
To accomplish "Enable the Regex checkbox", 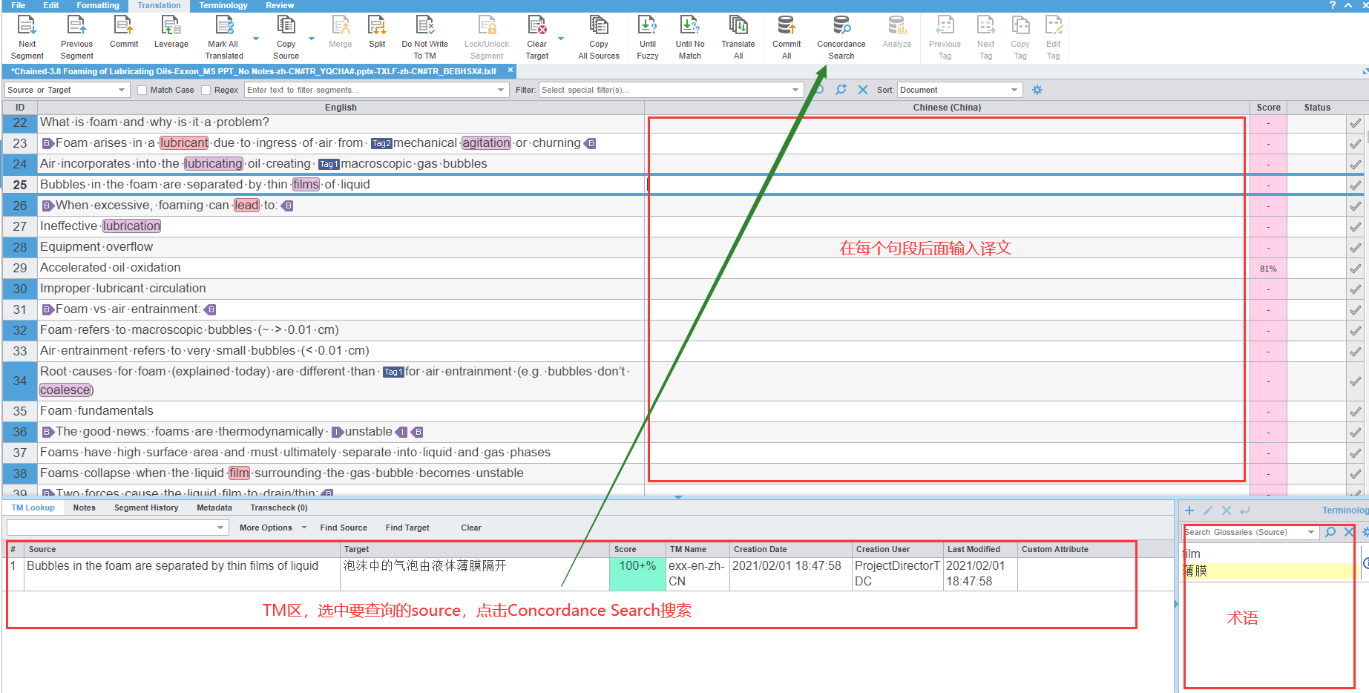I will coord(206,90).
